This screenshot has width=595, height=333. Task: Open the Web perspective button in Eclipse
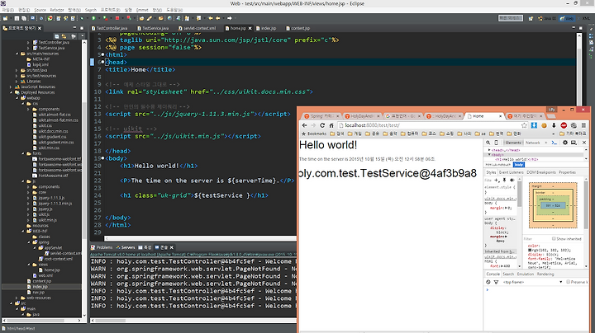[x=567, y=18]
